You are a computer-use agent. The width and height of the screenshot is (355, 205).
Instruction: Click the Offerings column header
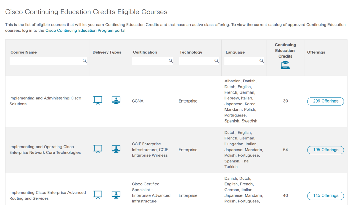316,52
